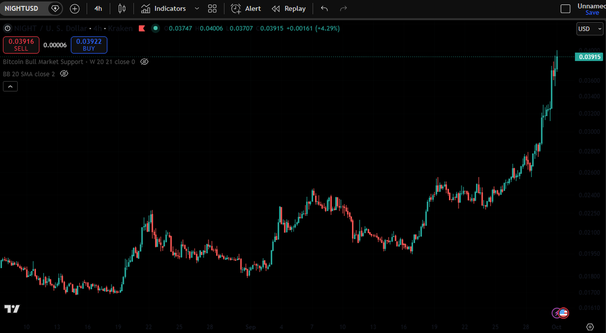Open the USD currency dropdown
This screenshot has height=333, width=606.
tap(589, 29)
